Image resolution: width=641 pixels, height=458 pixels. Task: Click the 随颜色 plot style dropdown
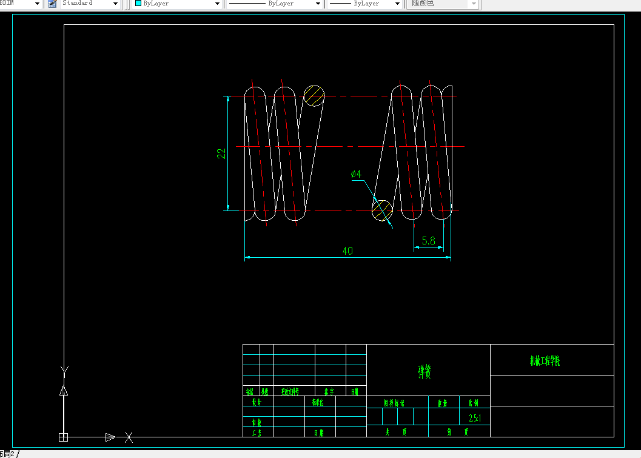(442, 3)
